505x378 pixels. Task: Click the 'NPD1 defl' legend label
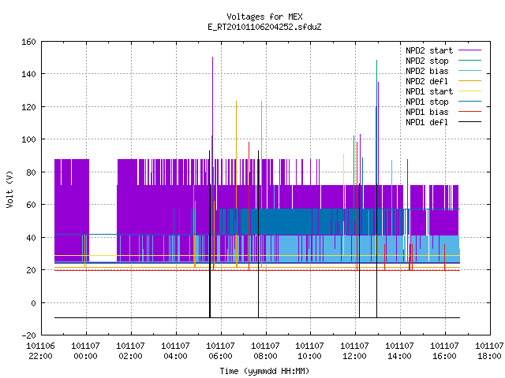(427, 123)
